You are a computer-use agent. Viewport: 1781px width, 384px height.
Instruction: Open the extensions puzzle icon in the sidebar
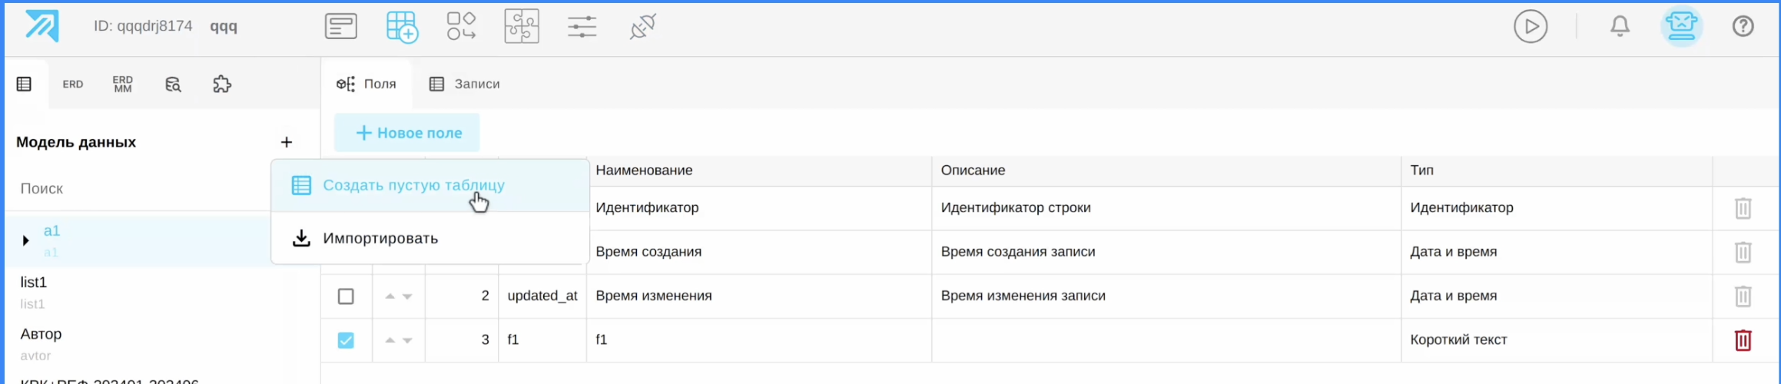click(222, 84)
